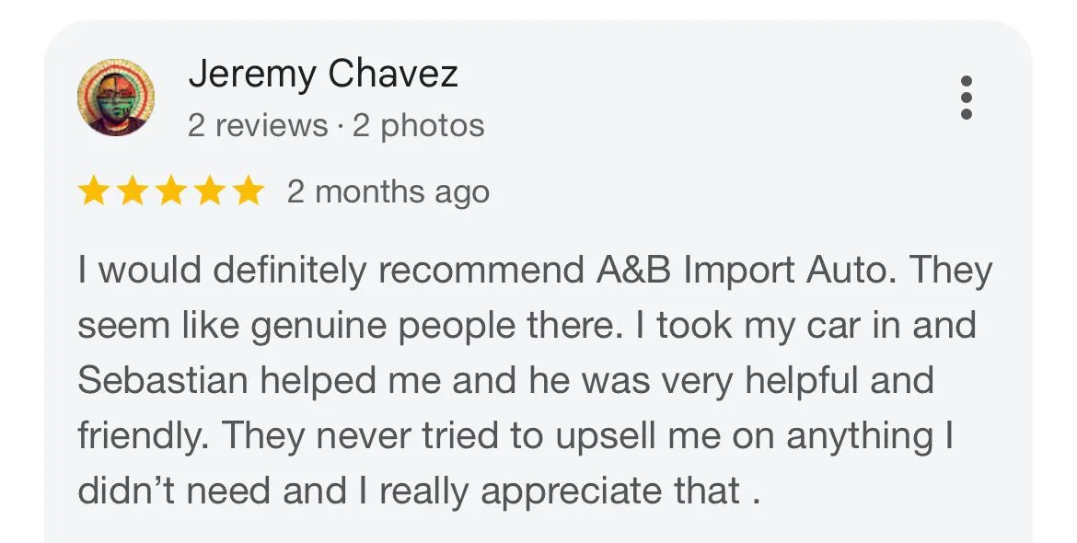Click Jeremy Chavez's profile avatar picture
This screenshot has height=543, width=1077.
click(115, 98)
